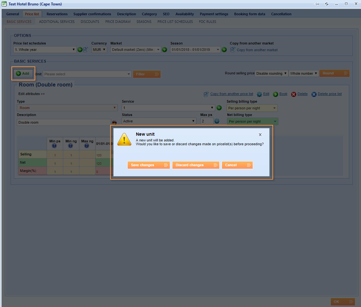Click the orange Round button
This screenshot has width=361, height=307.
coord(335,73)
